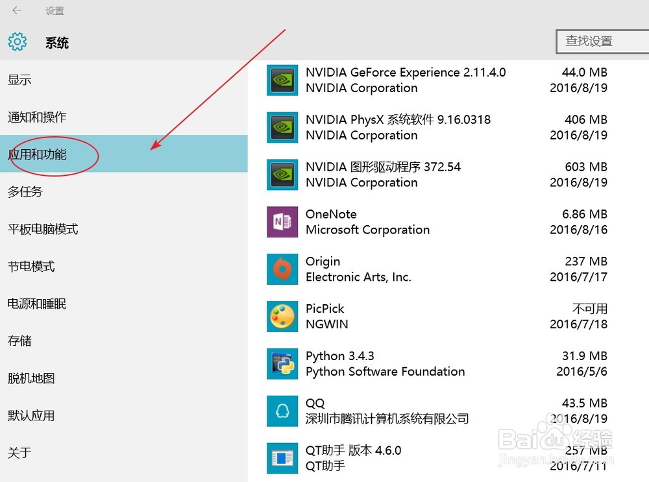Click the OneNote app icon
The image size is (649, 482).
[282, 222]
